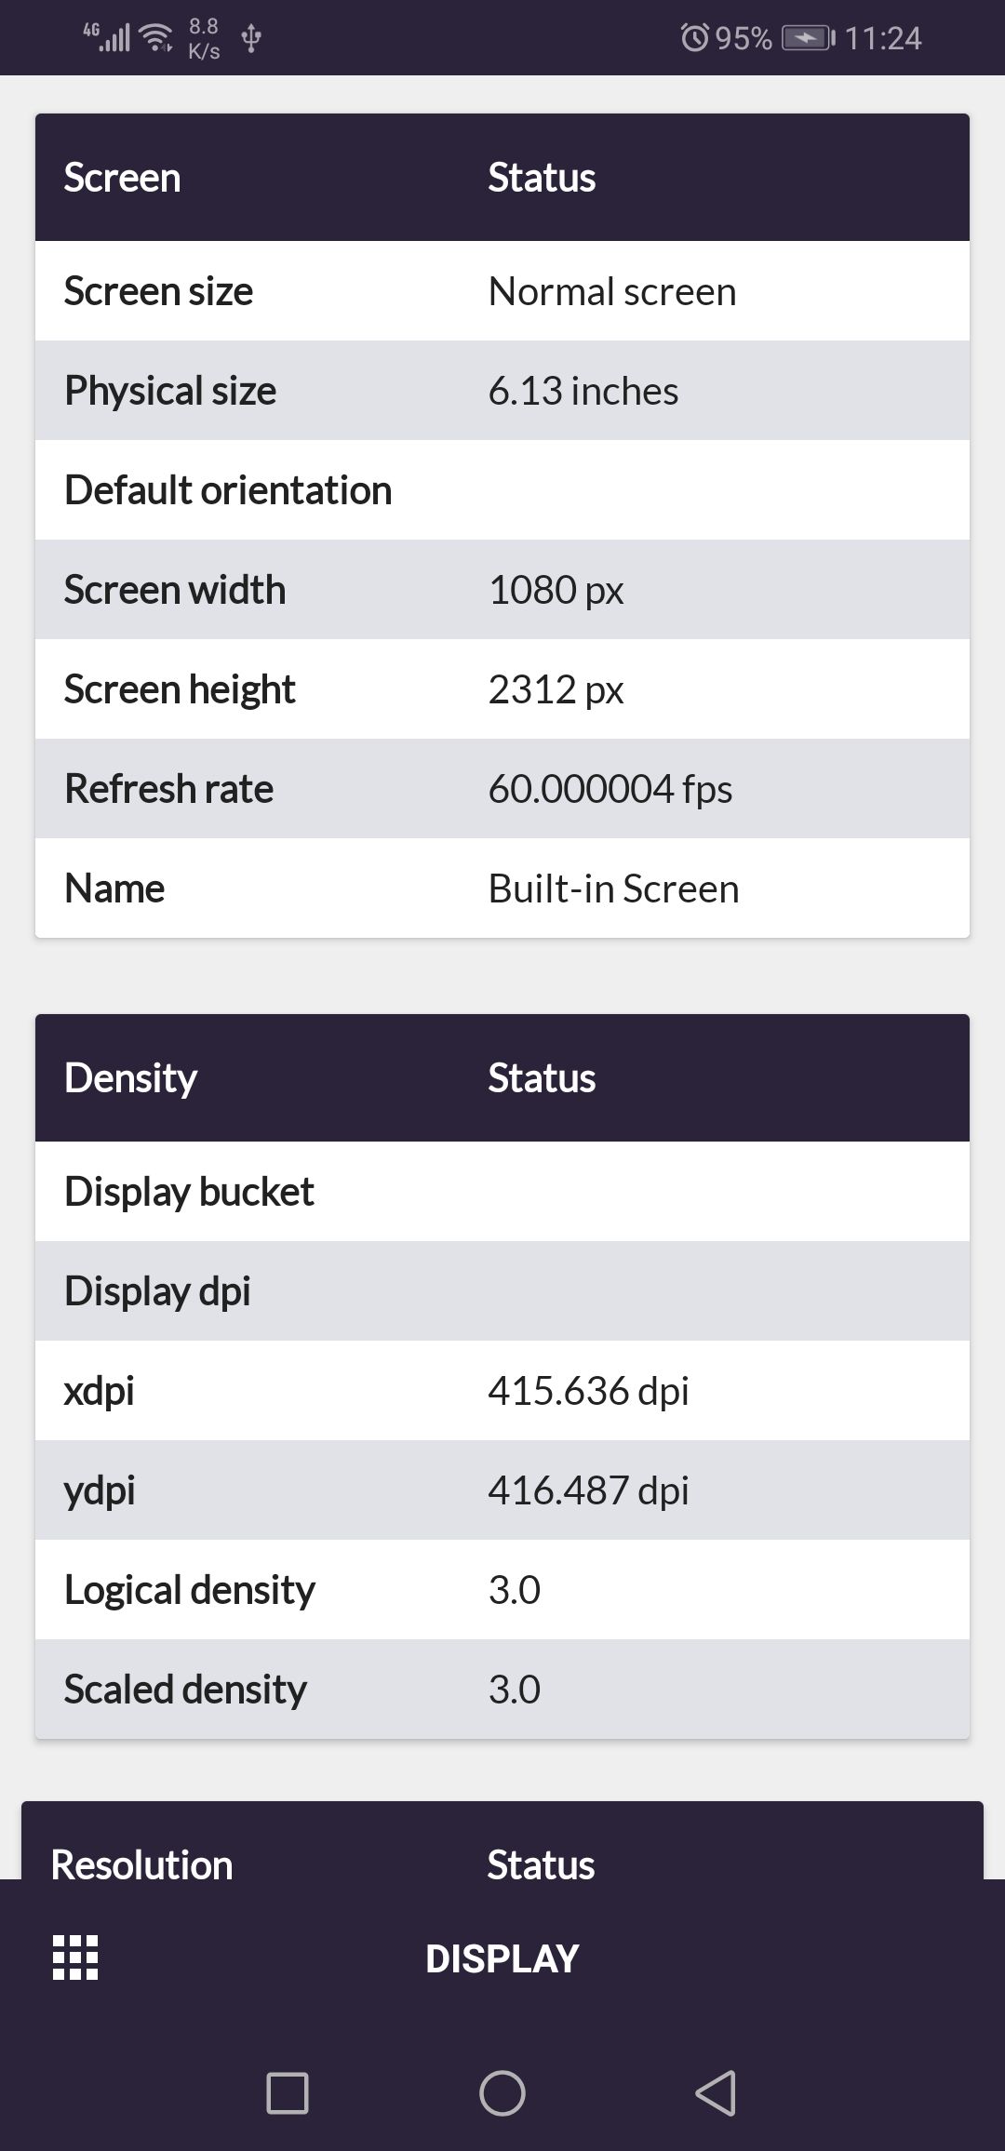Tap the Refresh rate row
Viewport: 1005px width, 2151px height.
[x=502, y=789]
